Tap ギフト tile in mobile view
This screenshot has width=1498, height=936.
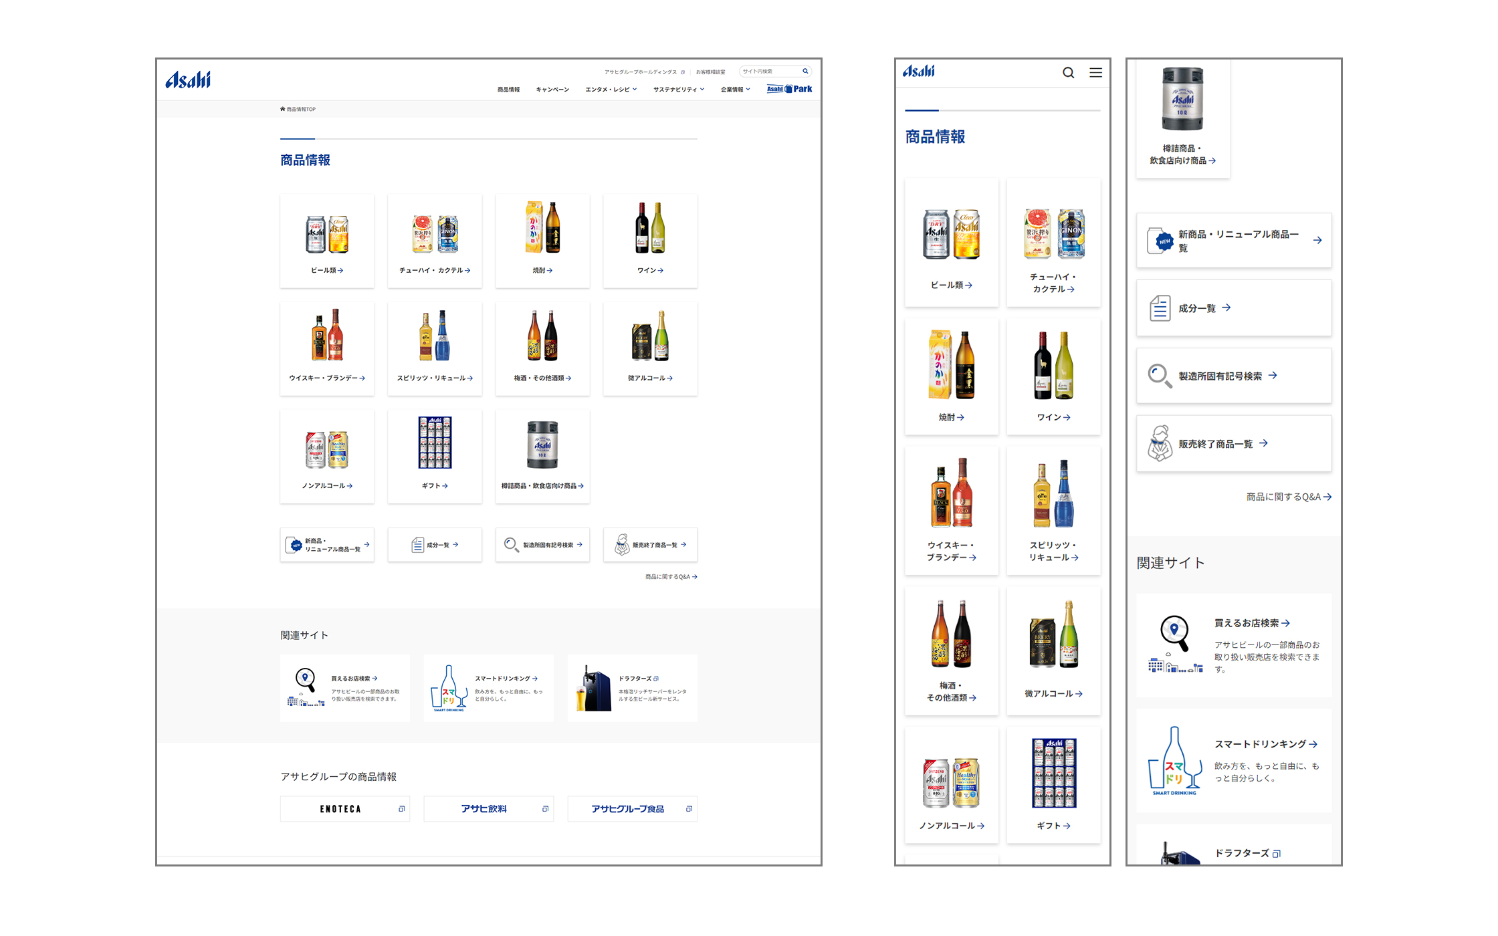pos(1054,786)
